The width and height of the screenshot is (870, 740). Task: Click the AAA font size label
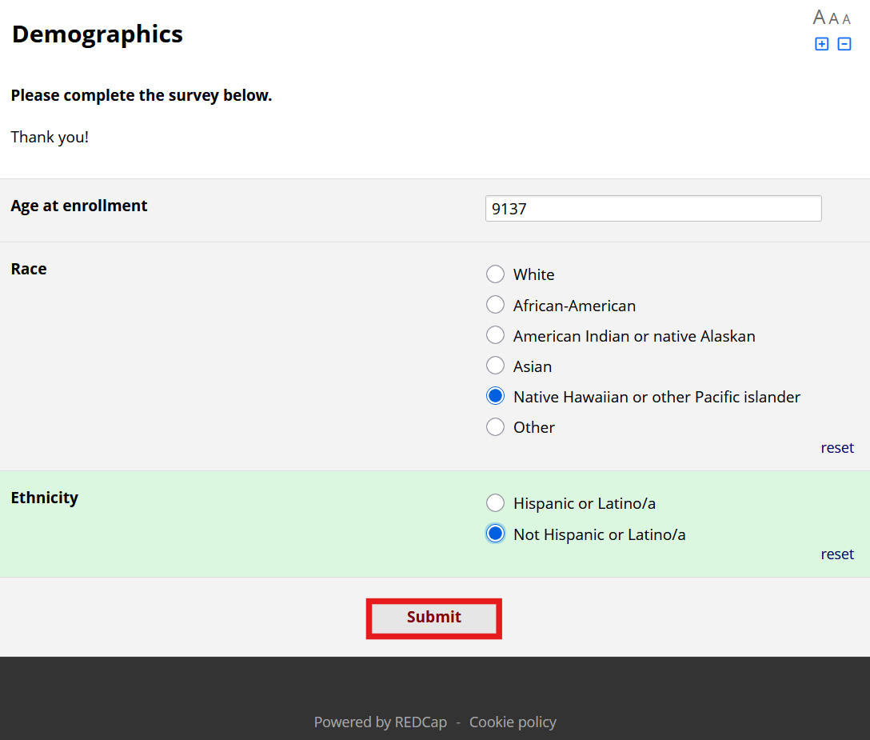point(832,18)
